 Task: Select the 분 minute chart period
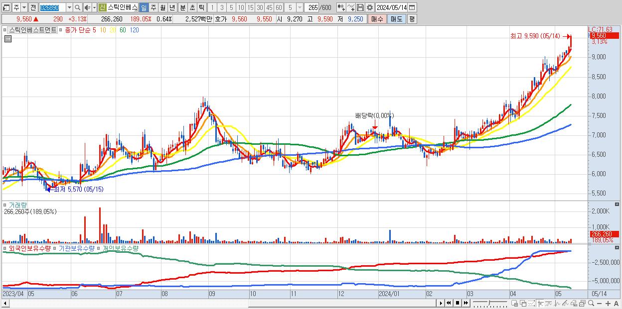click(182, 7)
